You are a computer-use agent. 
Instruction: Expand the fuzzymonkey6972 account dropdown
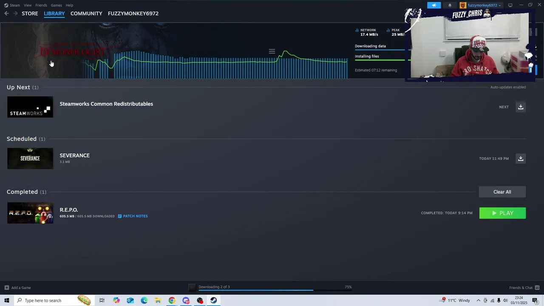point(484,6)
